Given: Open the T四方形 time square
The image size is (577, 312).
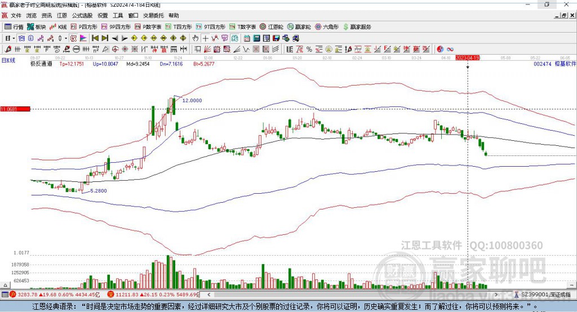Looking at the screenshot, I should point(179,27).
